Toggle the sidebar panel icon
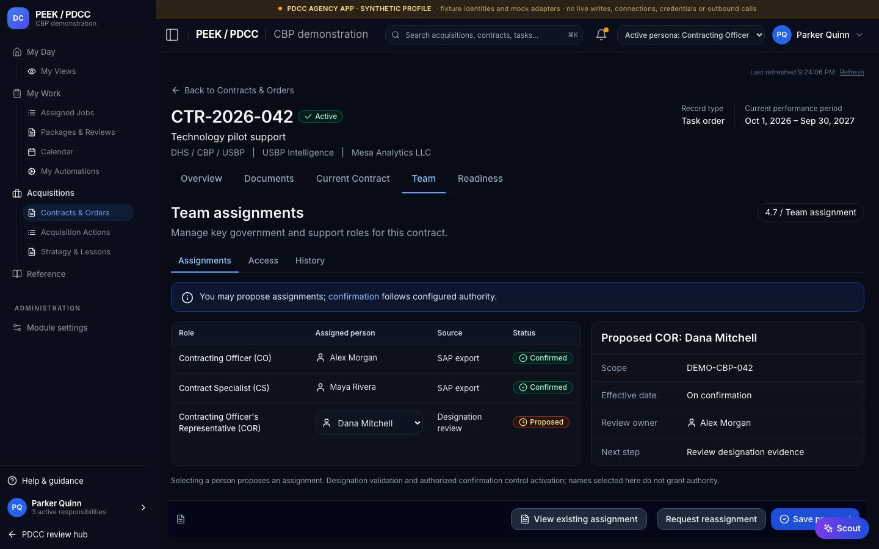879x549 pixels. point(172,35)
